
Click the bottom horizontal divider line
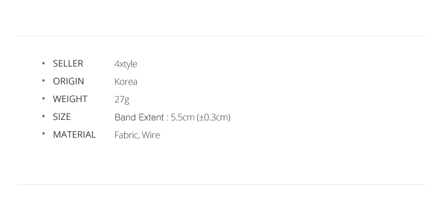pos(221,185)
